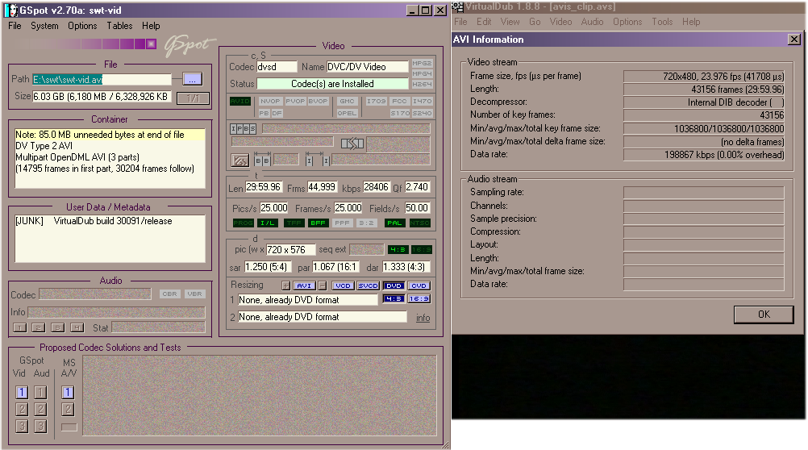The height and width of the screenshot is (450, 808).
Task: Click the 1/1 file counter button
Action: [193, 98]
